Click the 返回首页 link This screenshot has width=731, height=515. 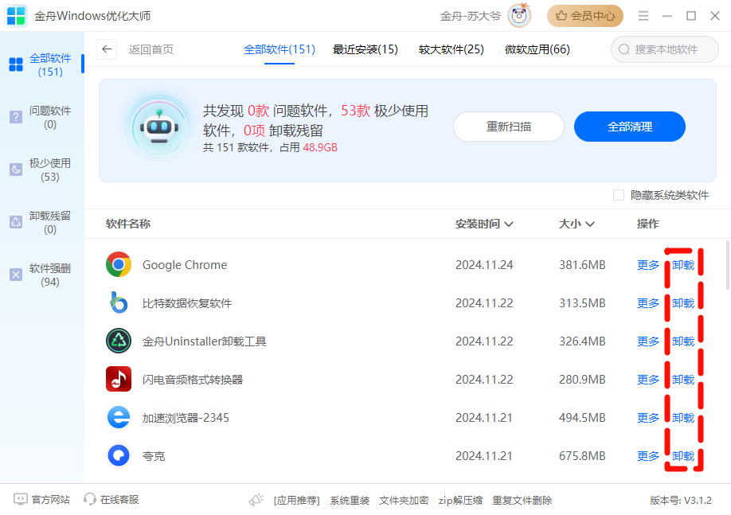tap(151, 49)
